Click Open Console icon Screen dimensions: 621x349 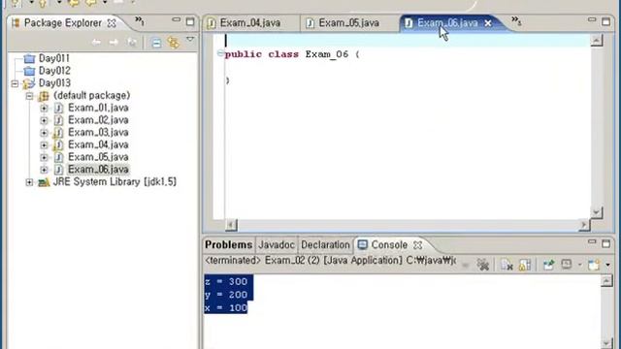(x=594, y=265)
